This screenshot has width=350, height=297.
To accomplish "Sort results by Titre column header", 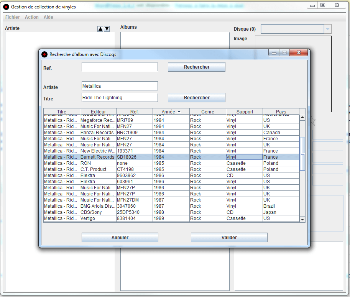I will pyautogui.click(x=62, y=112).
